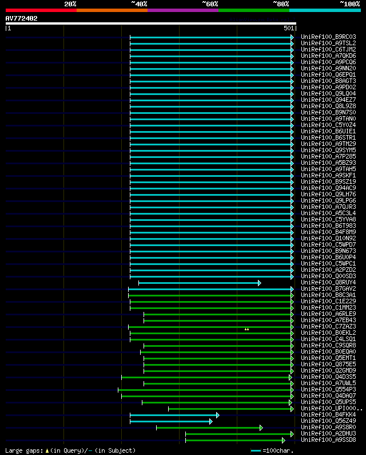Click the orange ~40% identity color bar
366x455 pixels.
point(112,10)
